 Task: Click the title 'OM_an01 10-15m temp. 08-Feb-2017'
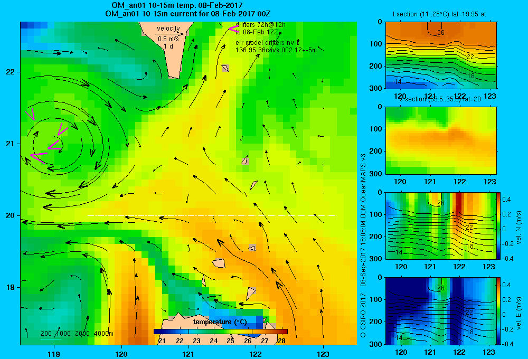177,5
